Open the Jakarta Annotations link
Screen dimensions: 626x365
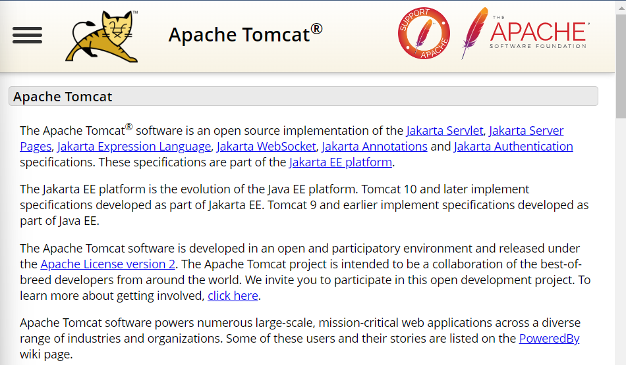pos(374,147)
